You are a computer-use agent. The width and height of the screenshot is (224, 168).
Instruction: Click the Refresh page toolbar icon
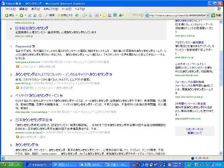[35, 15]
